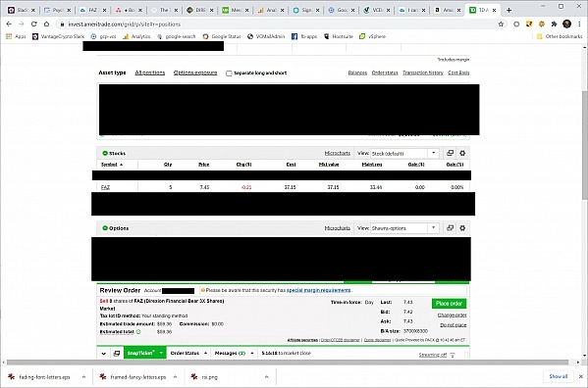588x388 pixels.
Task: Pop out the SnapTicket dock window
Action: [117, 353]
